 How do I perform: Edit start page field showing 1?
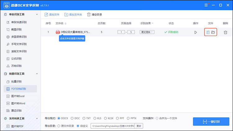coord(121,32)
